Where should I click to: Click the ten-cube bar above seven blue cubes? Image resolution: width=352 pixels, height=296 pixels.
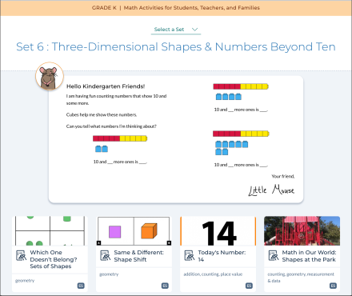point(241,134)
